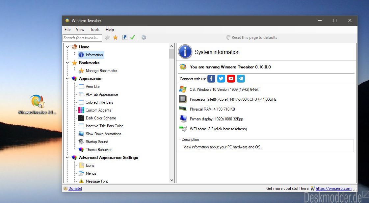This screenshot has height=203, width=369.
Task: Select the Slow Down Animations label
Action: 104,134
